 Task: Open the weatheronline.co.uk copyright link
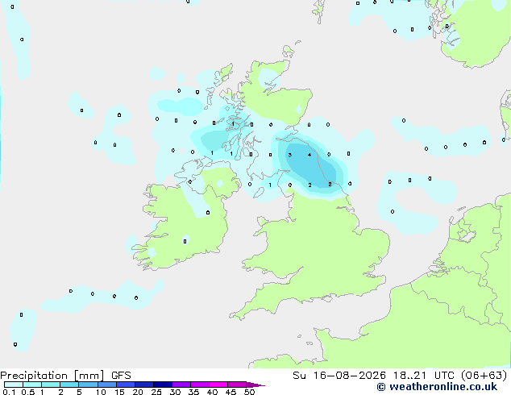437,387
